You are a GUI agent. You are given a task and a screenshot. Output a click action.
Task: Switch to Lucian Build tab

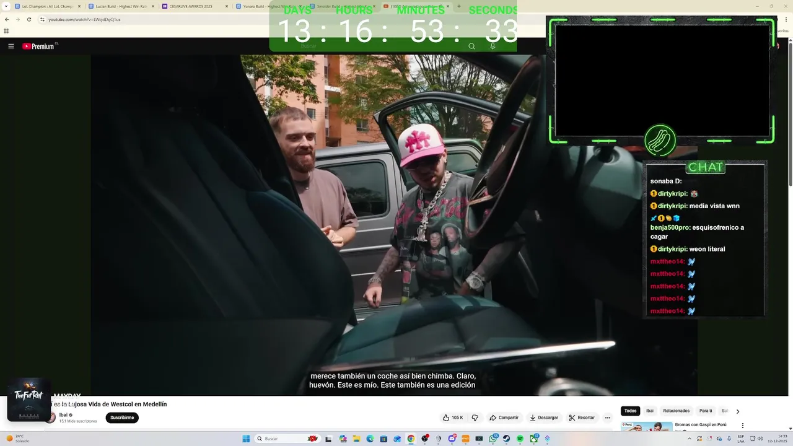pyautogui.click(x=121, y=6)
